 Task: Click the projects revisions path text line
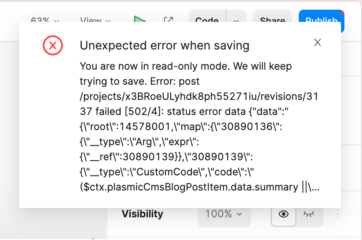(x=199, y=97)
